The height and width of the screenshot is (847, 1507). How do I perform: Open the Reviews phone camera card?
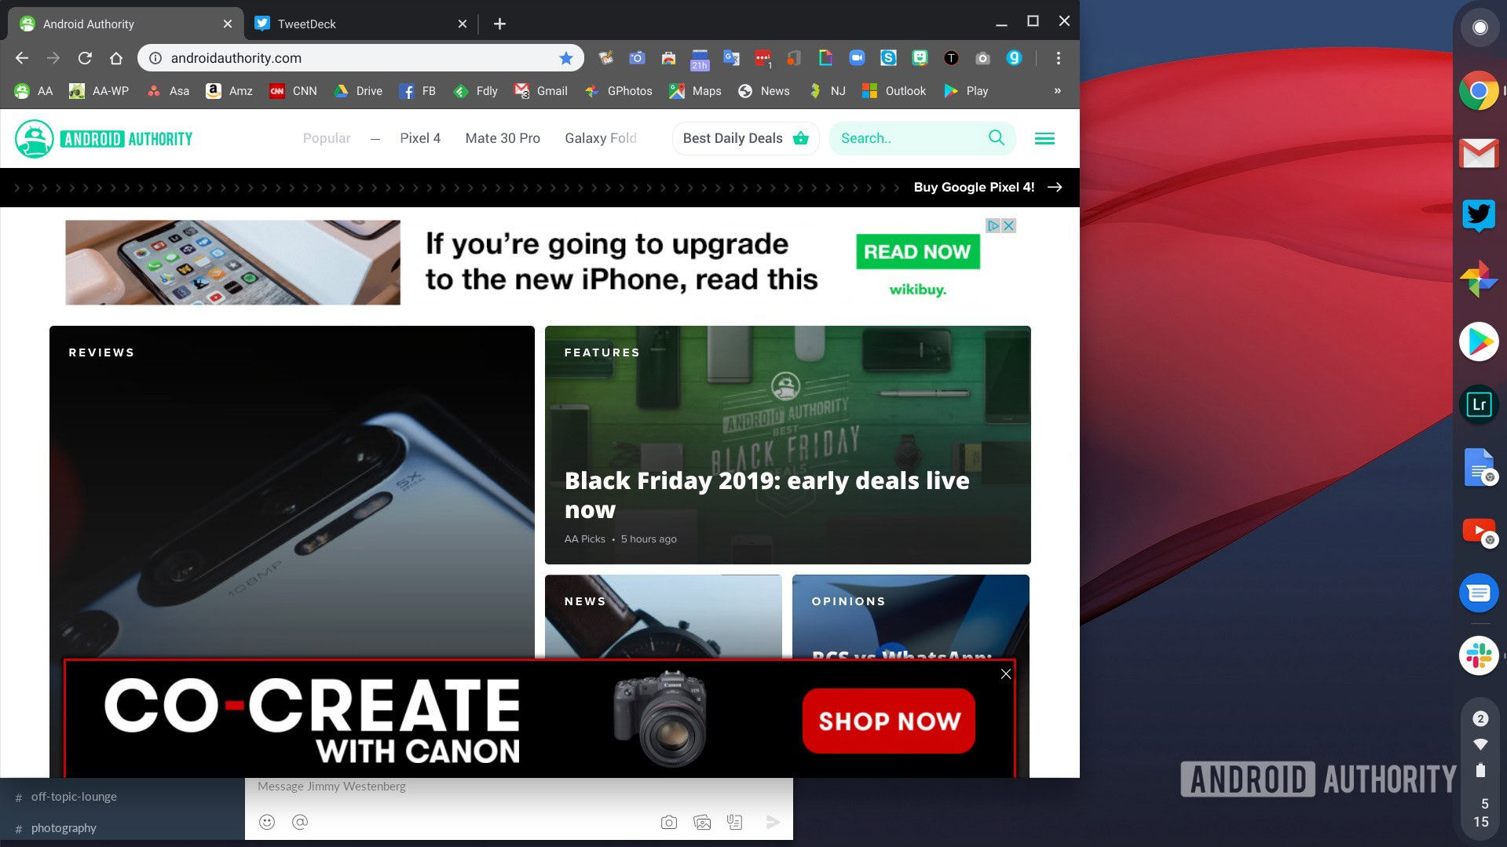pyautogui.click(x=291, y=491)
